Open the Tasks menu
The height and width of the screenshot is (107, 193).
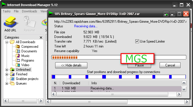tap(7, 11)
